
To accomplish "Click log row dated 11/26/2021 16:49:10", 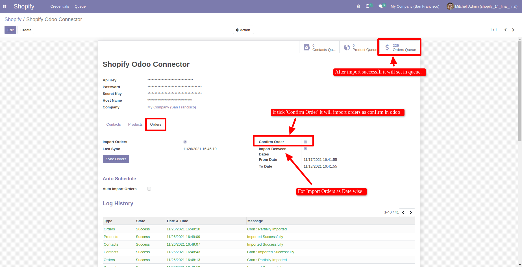I will [259, 229].
